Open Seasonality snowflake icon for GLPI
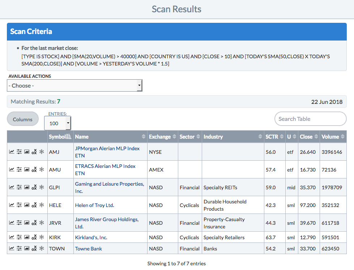Screen dimensions: 354x270 click(x=42, y=187)
